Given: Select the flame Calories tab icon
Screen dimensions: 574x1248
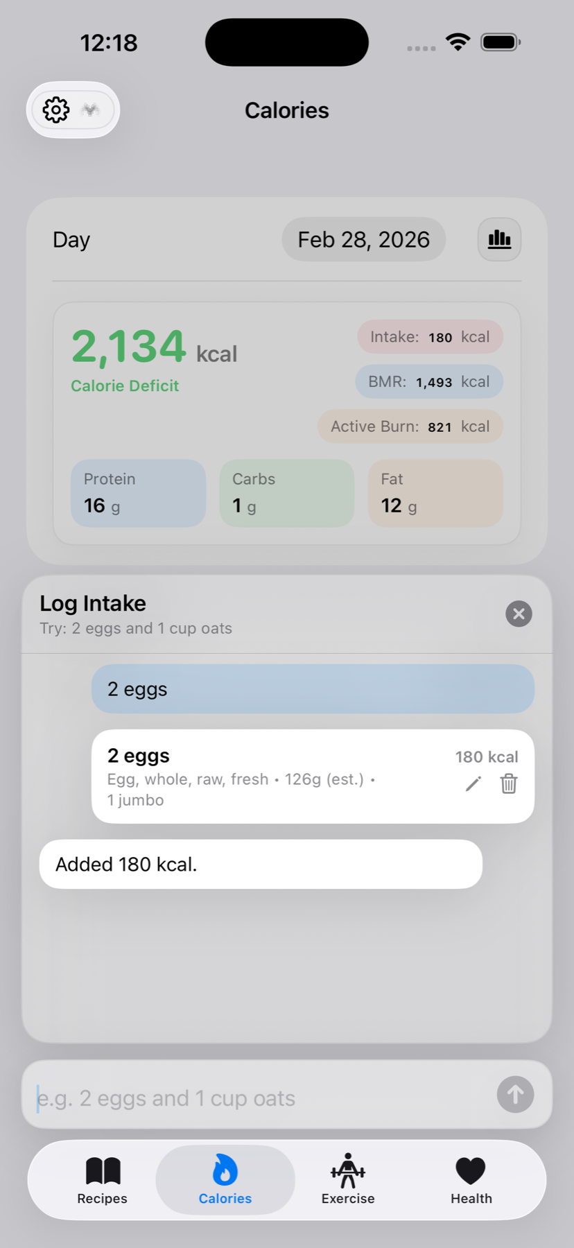Looking at the screenshot, I should [224, 1168].
